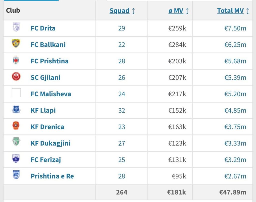Sort table by ø MV column header

click(x=176, y=11)
